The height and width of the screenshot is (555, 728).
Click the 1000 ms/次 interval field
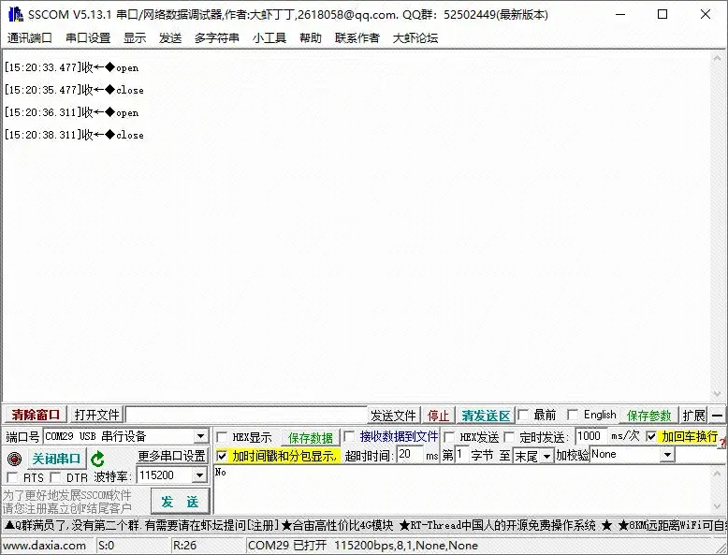[591, 436]
